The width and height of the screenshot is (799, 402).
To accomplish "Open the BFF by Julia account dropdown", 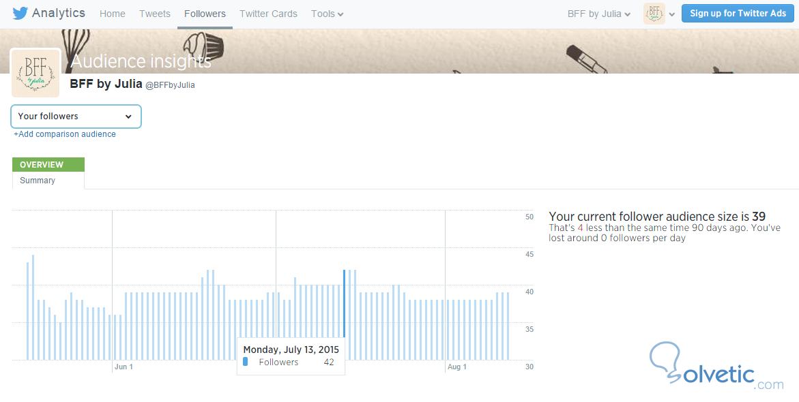I will (x=599, y=14).
